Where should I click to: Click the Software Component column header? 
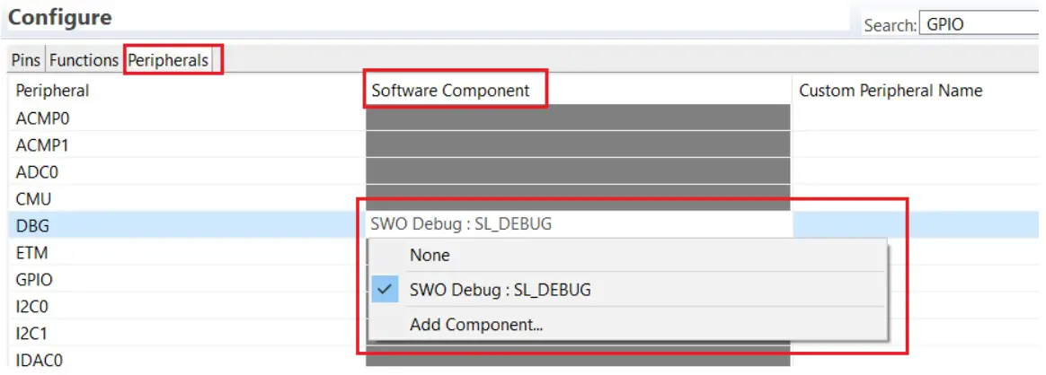[450, 91]
